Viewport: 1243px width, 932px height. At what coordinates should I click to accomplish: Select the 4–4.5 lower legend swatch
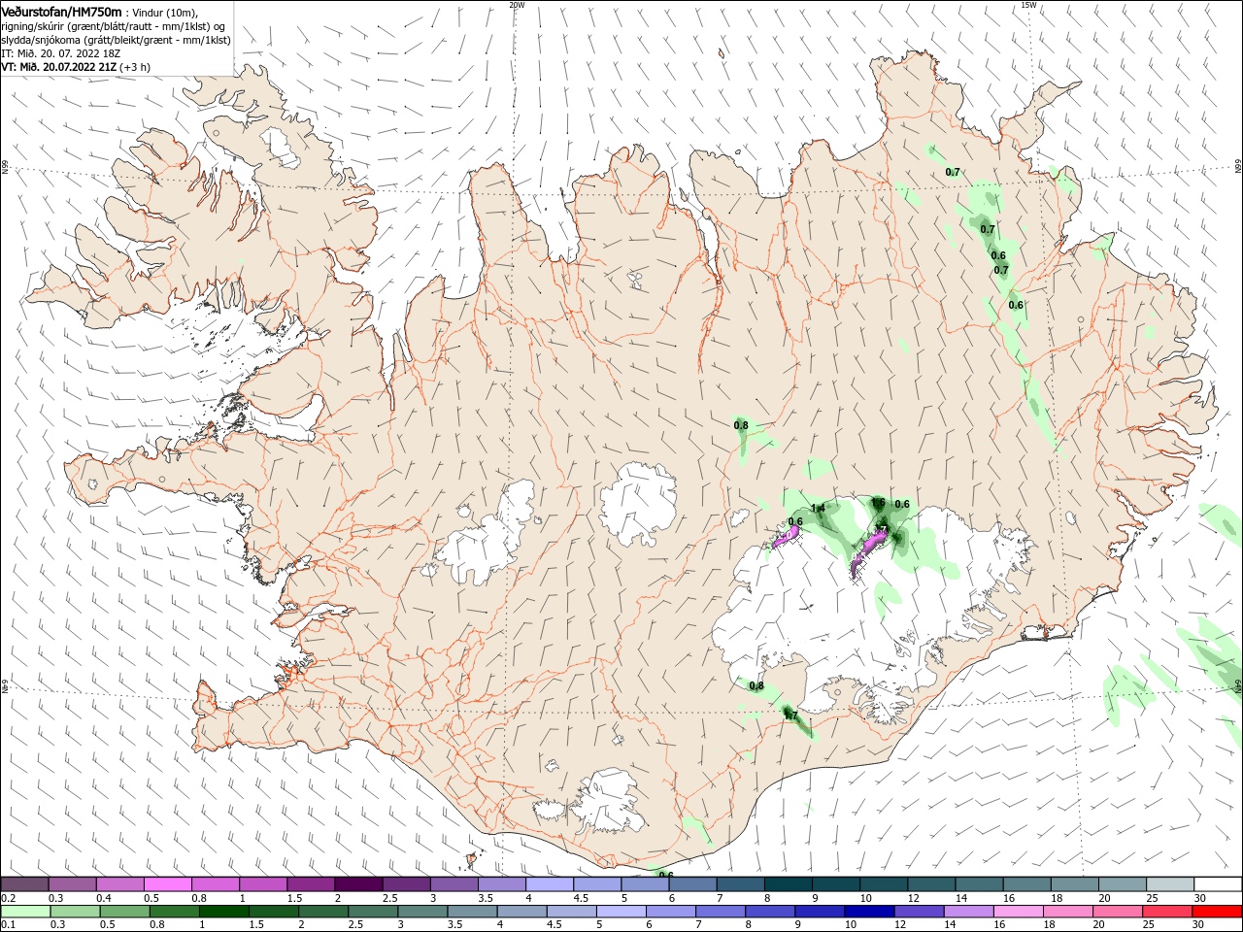point(522,911)
